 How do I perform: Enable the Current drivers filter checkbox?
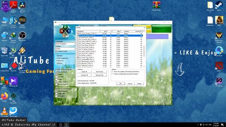click(x=56, y=77)
